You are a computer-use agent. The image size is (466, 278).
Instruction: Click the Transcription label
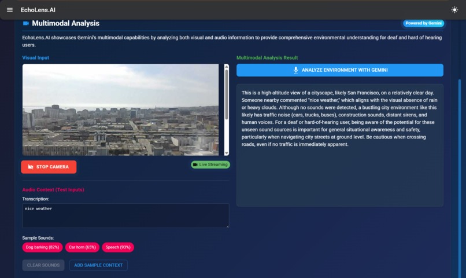click(x=36, y=199)
